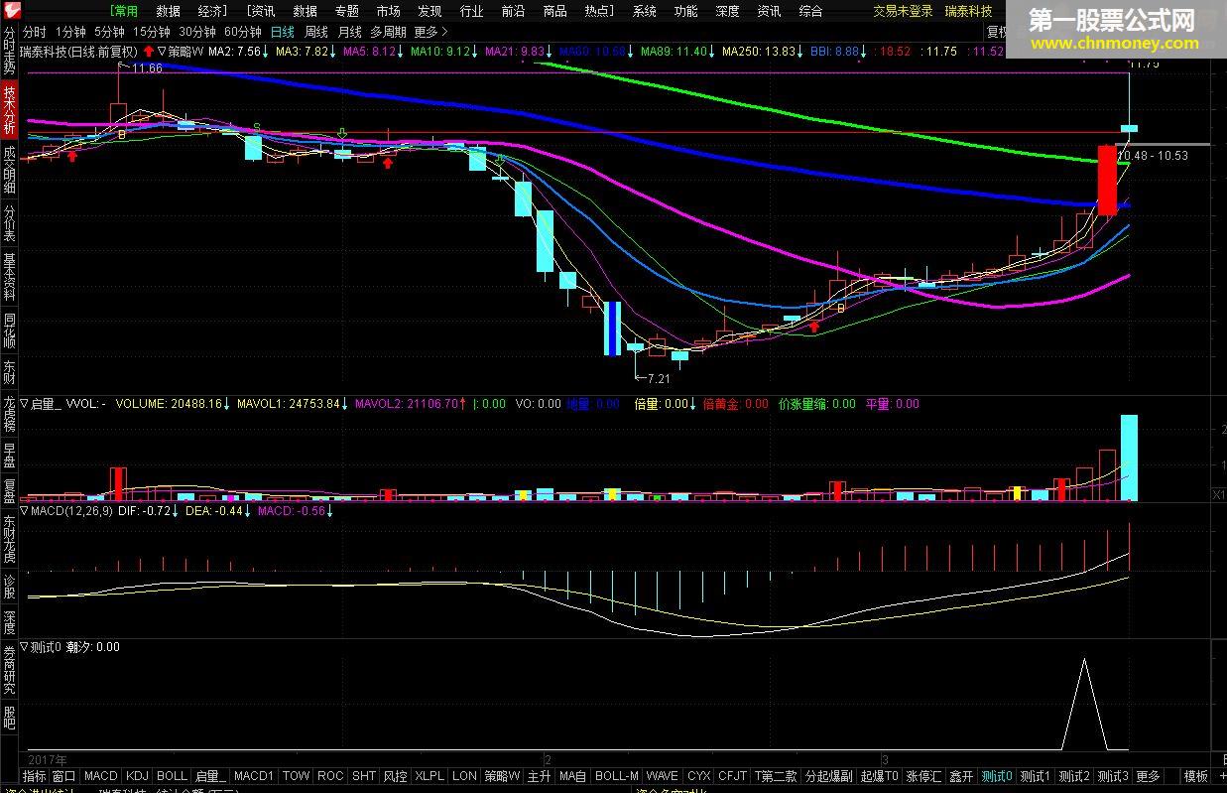Open the 专题 menu

pos(346,11)
